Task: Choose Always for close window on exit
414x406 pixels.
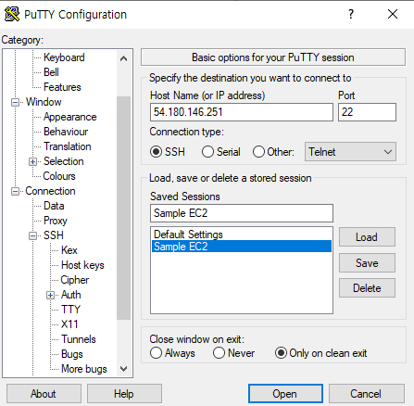Action: [156, 353]
